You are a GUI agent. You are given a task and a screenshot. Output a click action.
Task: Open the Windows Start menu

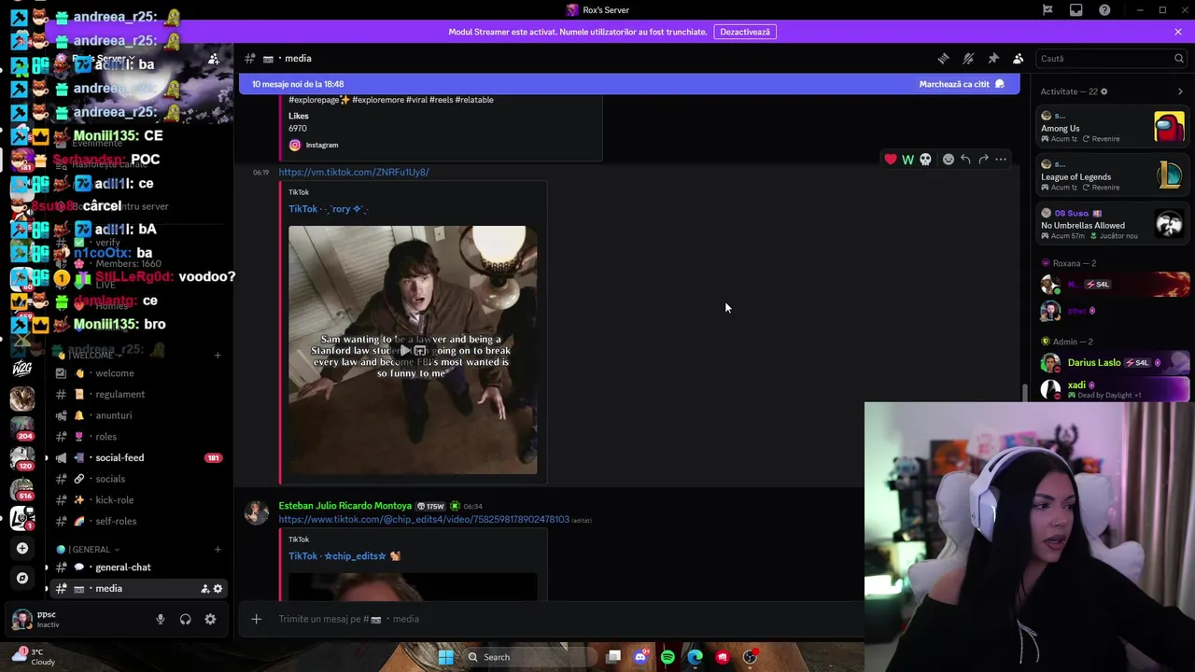click(445, 657)
